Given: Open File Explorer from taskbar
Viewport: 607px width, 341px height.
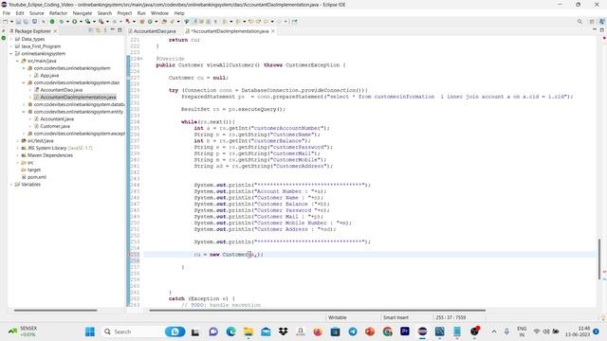Looking at the screenshot, I should (248, 332).
